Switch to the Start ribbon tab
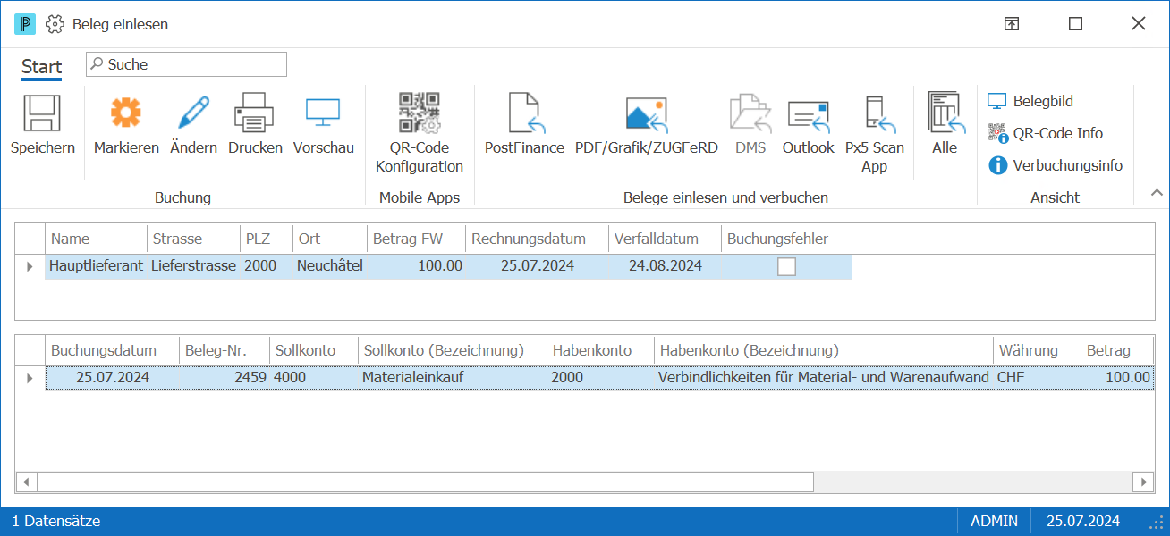The image size is (1170, 536). click(x=42, y=67)
